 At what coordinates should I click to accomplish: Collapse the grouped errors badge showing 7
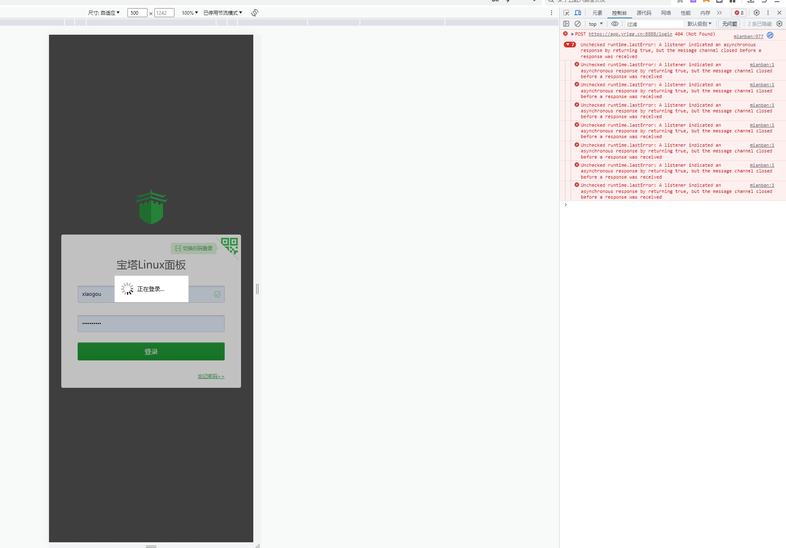[570, 45]
